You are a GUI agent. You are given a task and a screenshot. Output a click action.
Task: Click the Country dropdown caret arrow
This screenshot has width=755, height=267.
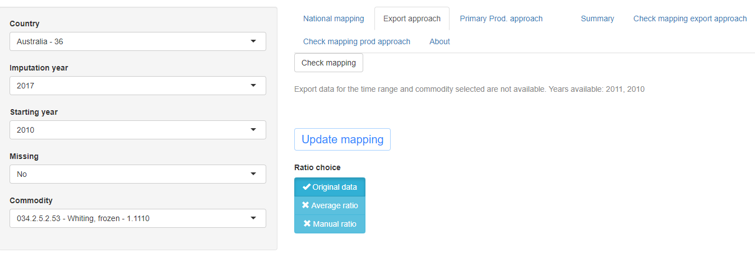pos(253,41)
